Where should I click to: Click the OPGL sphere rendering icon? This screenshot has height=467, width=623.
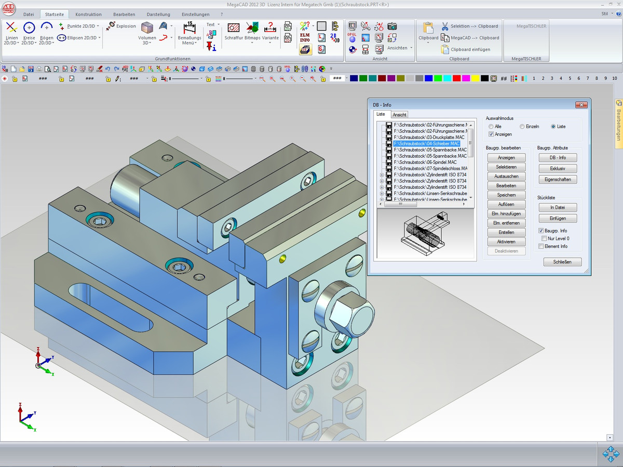point(352,37)
